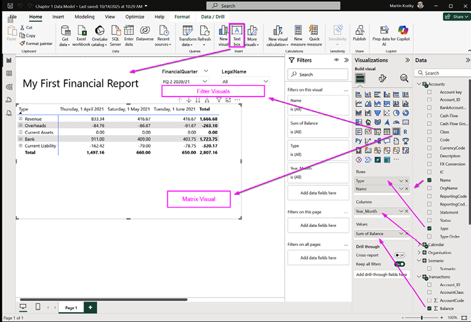
Task: Click the Search box in Filters pane
Action: 318,74
